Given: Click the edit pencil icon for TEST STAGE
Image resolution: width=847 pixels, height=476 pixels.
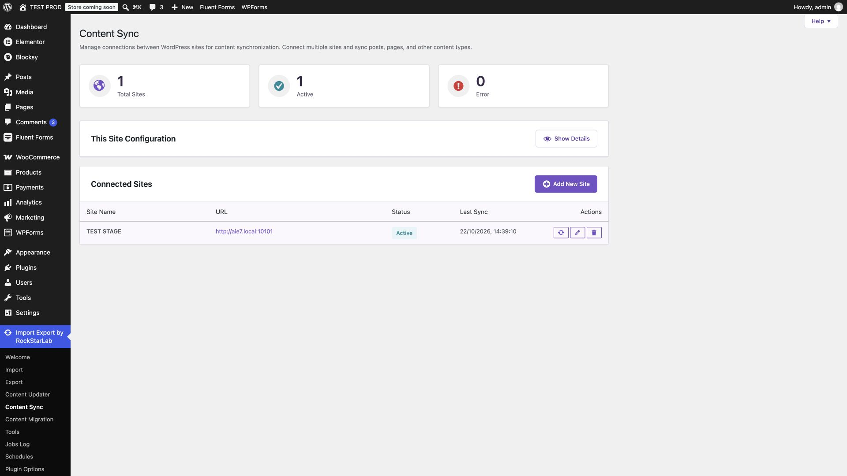Looking at the screenshot, I should (x=577, y=232).
